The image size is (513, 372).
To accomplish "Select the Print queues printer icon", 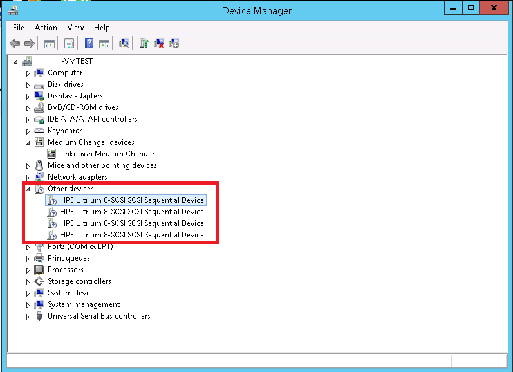I will (x=39, y=258).
